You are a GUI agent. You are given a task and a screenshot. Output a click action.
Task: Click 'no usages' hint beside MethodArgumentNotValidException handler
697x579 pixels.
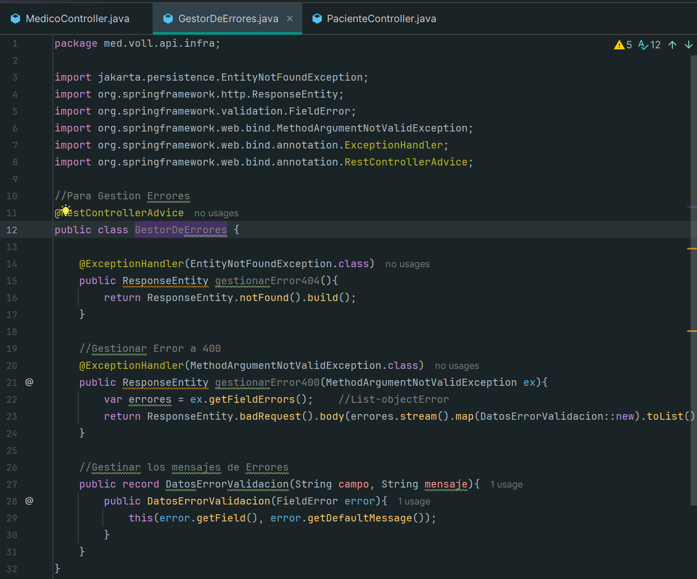[457, 366]
